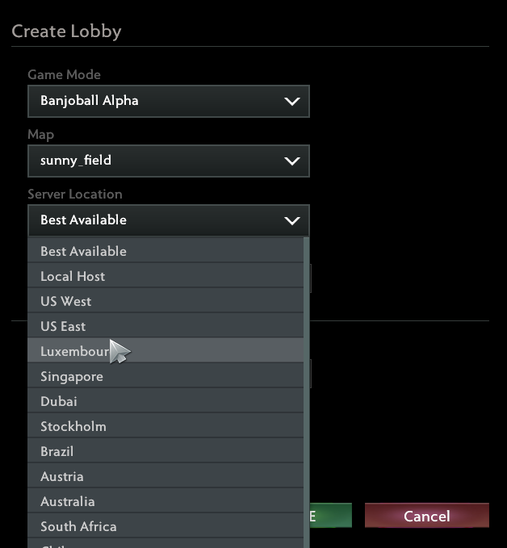Select Dubai from server list
Screen dimensions: 507x548
[166, 401]
